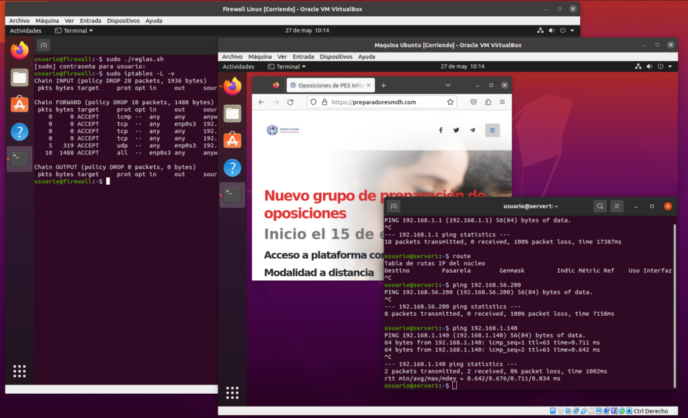The width and height of the screenshot is (688, 418).
Task: Open Firefox in the Firewall Linux dock
Action: click(19, 50)
